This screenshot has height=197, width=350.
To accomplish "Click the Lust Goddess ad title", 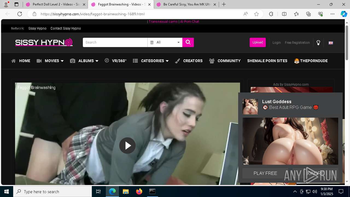I will (277, 102).
